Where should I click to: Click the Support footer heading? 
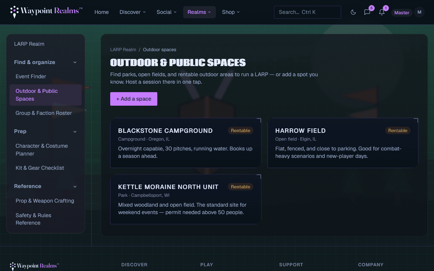(291, 265)
